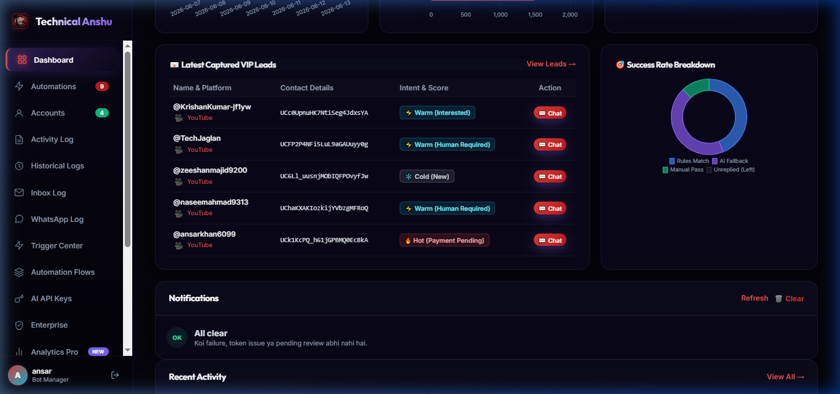Screen dimensions: 840x394
Task: Click the NEW badge on Analytics Pro
Action: tap(98, 352)
